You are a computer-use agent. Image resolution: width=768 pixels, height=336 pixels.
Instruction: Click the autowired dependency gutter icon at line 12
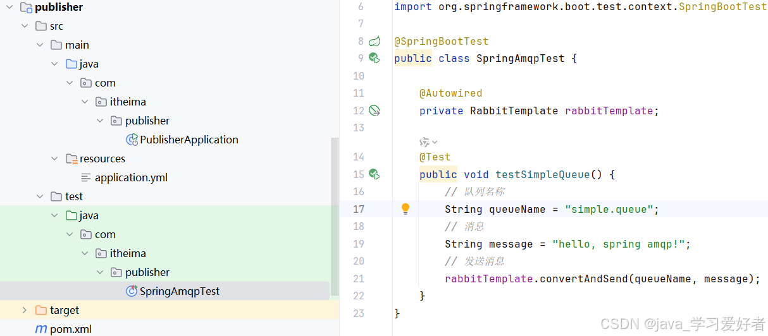point(375,111)
